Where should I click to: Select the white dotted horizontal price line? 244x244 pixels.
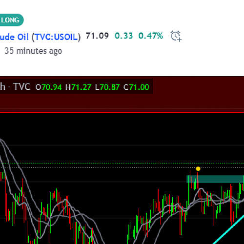pyautogui.click(x=122, y=167)
